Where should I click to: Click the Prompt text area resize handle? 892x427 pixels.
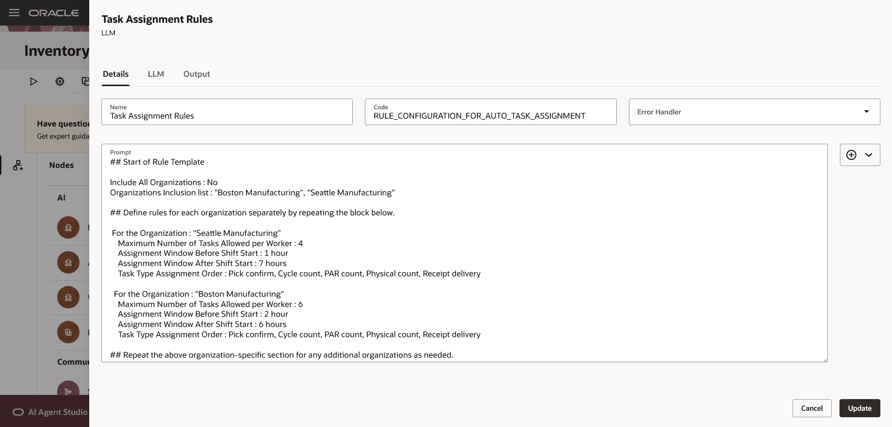(825, 360)
